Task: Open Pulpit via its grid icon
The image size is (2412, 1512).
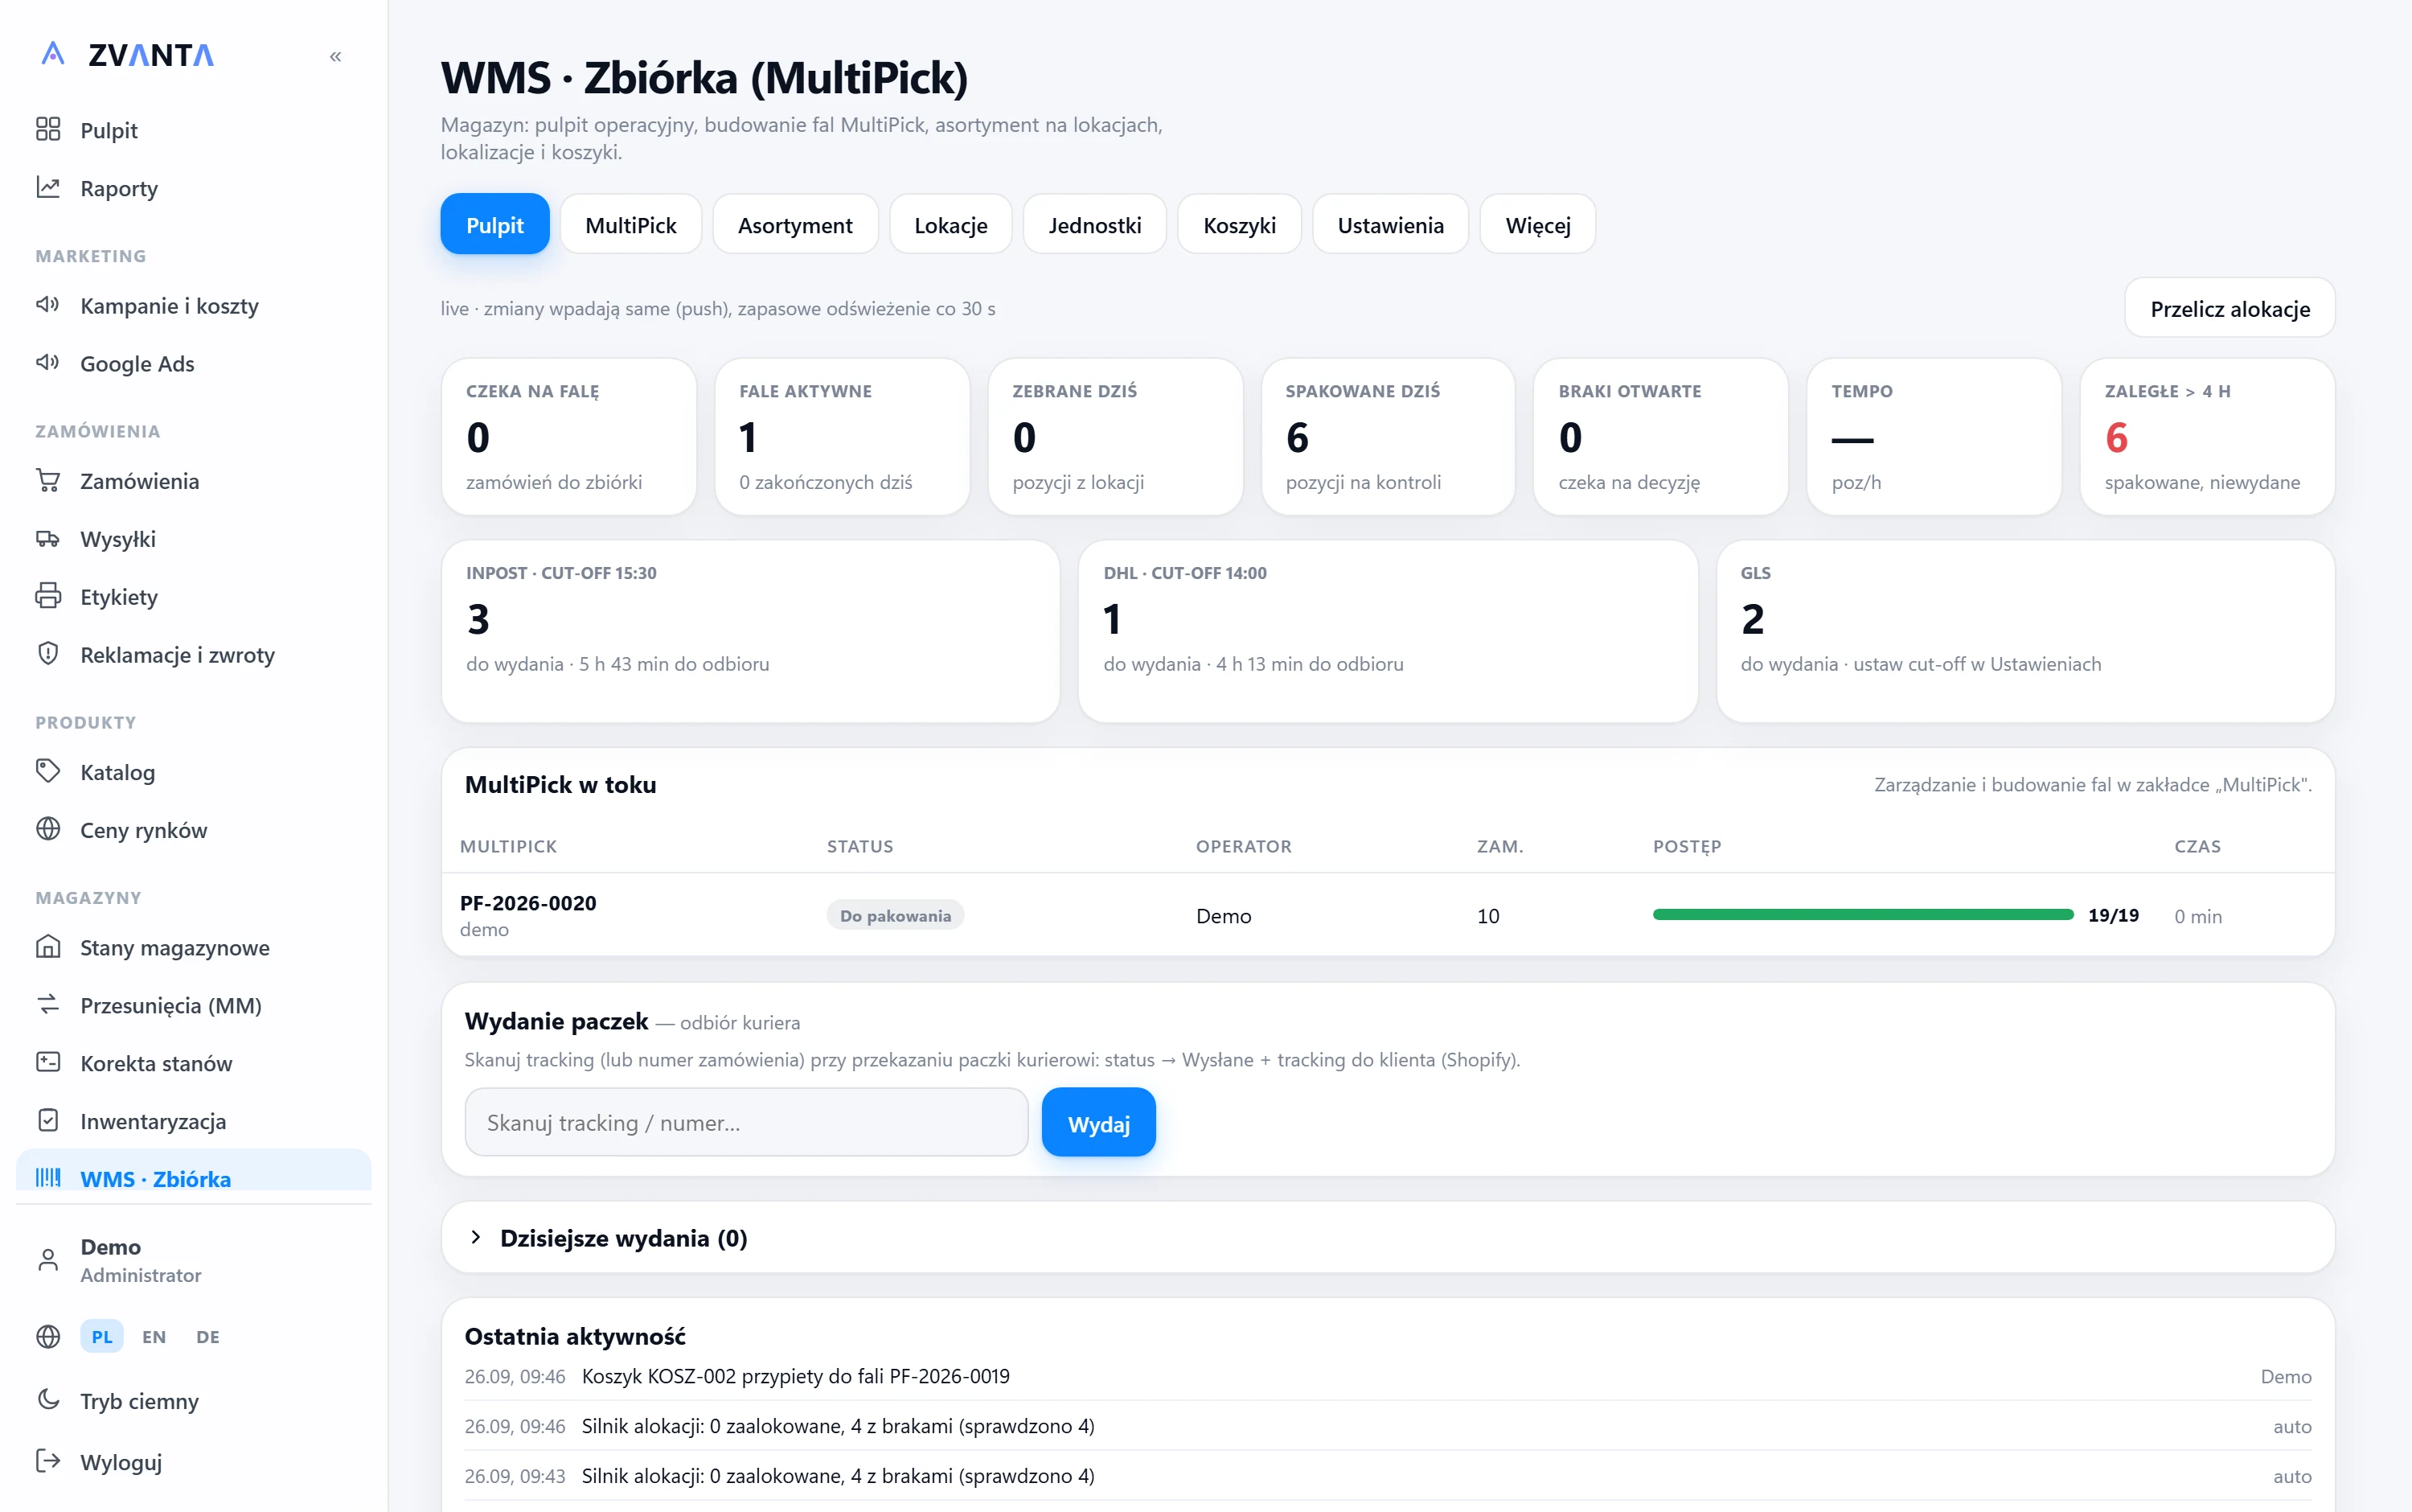Action: (x=48, y=129)
